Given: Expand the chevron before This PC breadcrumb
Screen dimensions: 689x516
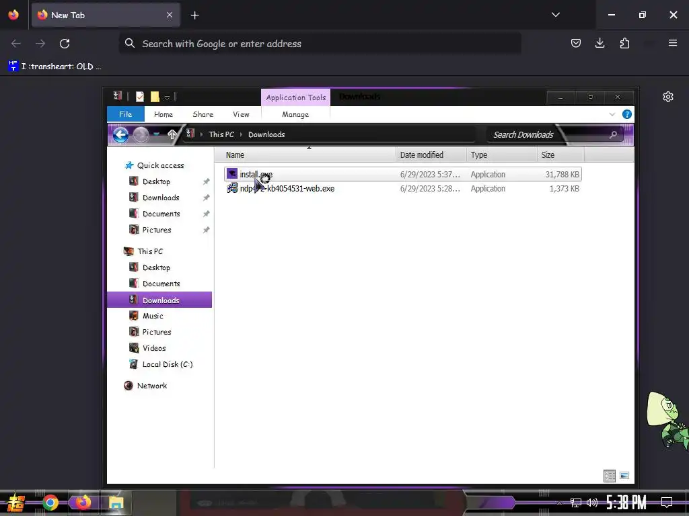Looking at the screenshot, I should [x=201, y=134].
